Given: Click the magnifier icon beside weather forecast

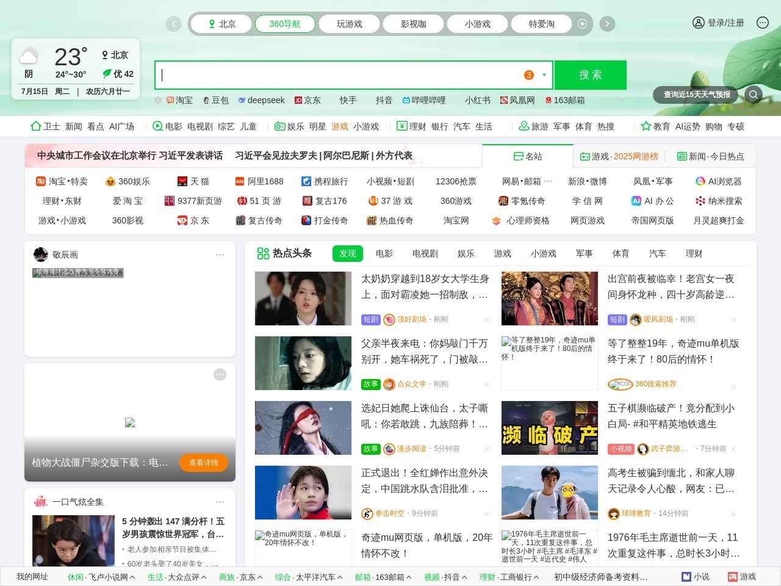Looking at the screenshot, I should point(754,95).
